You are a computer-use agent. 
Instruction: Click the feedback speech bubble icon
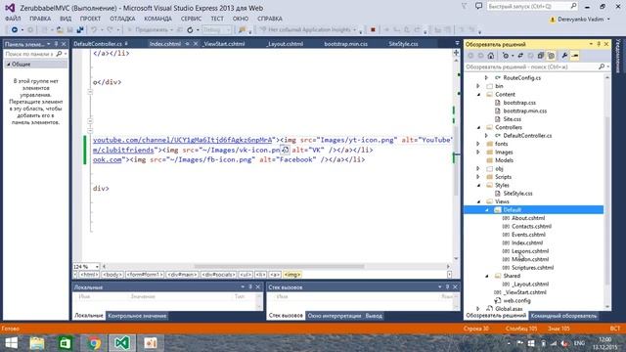tap(478, 7)
